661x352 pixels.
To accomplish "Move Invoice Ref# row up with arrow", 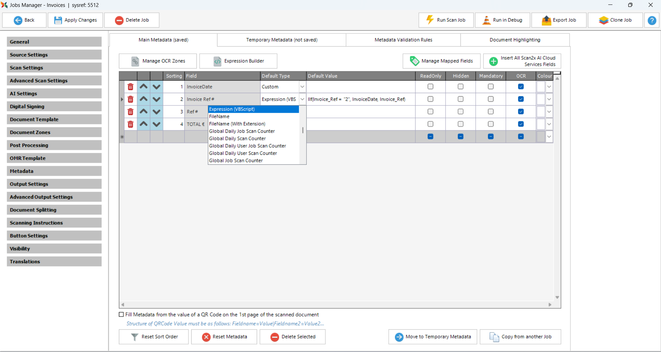I will 144,99.
